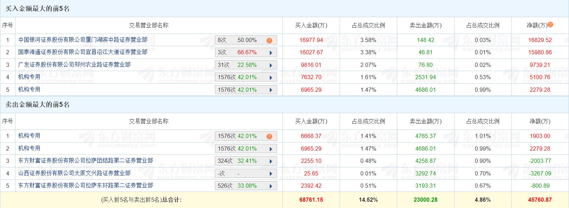The image size is (569, 208).
Task: Click the blue arrow in buy-table row 5 机构专用
Action: click(x=271, y=90)
